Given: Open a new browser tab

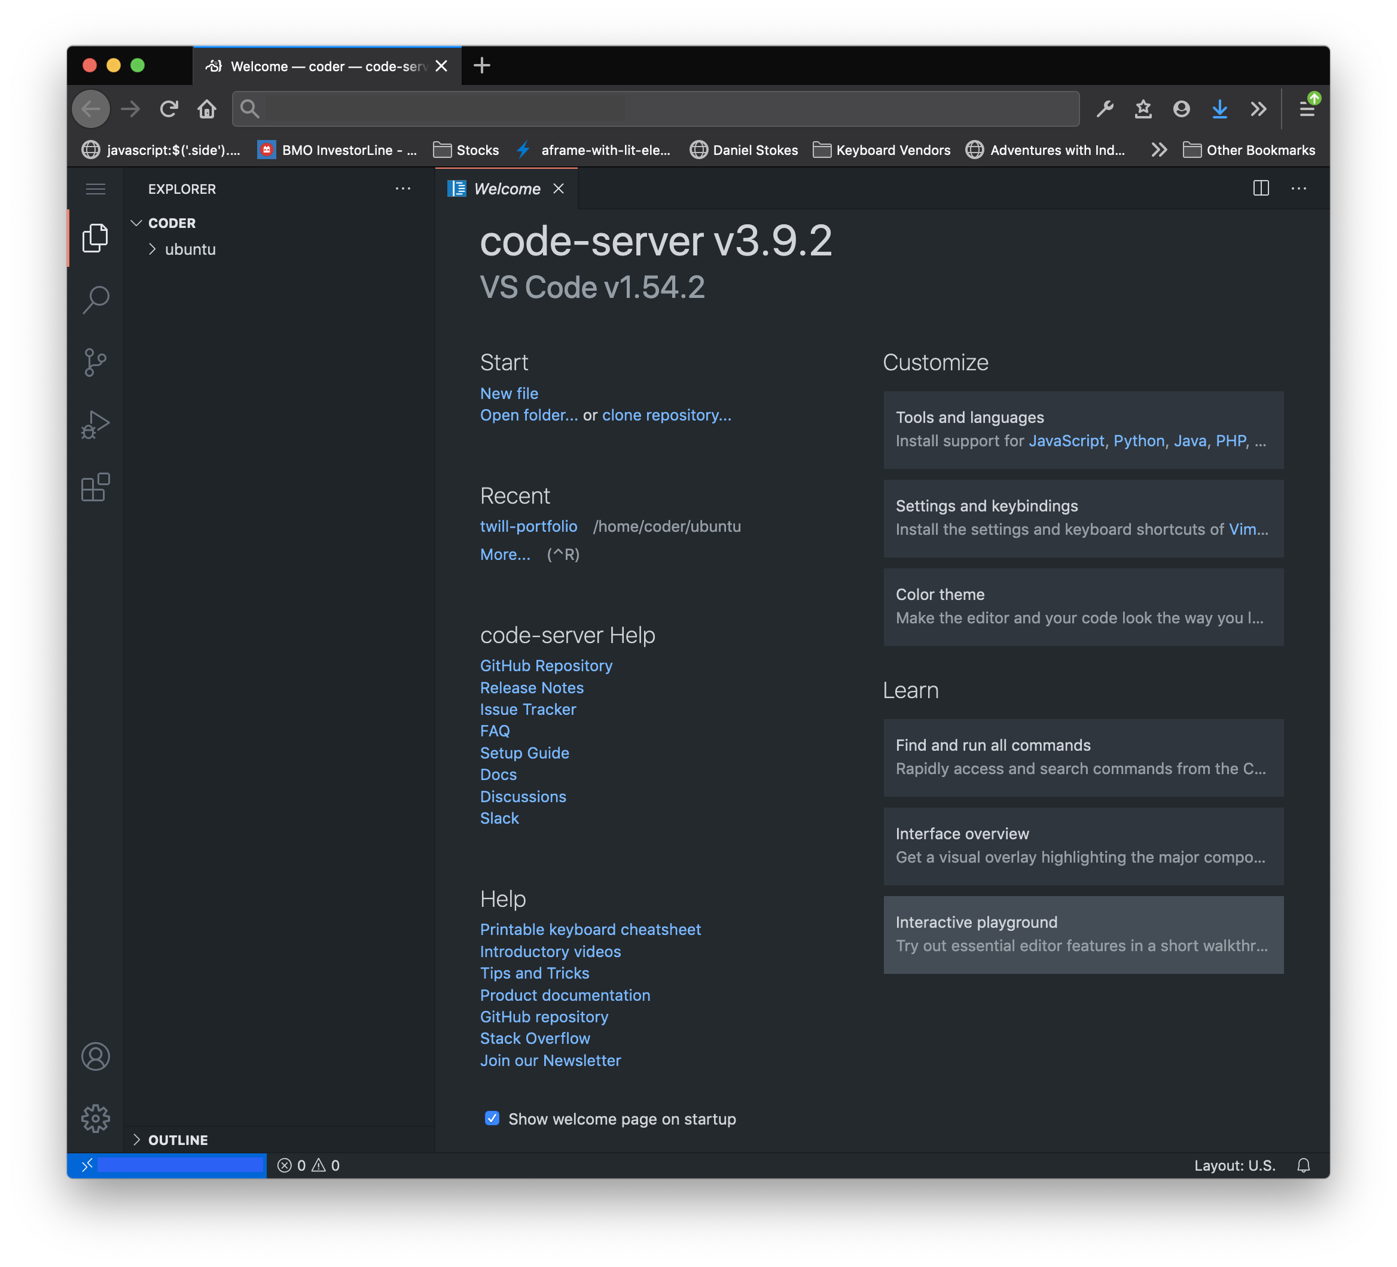Looking at the screenshot, I should (482, 66).
